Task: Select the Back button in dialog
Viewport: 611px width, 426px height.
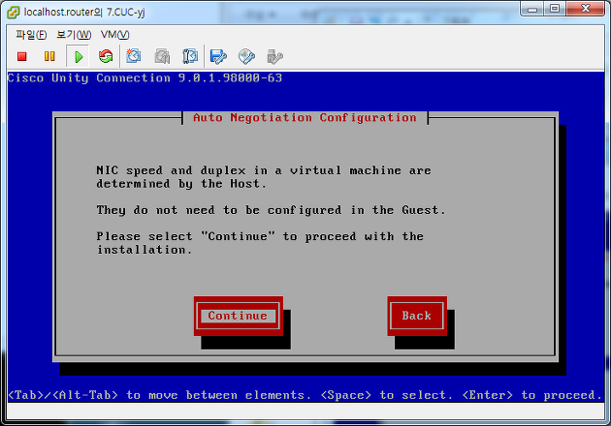Action: click(417, 316)
